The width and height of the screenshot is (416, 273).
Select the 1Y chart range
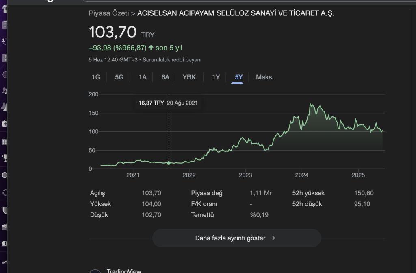pyautogui.click(x=216, y=77)
